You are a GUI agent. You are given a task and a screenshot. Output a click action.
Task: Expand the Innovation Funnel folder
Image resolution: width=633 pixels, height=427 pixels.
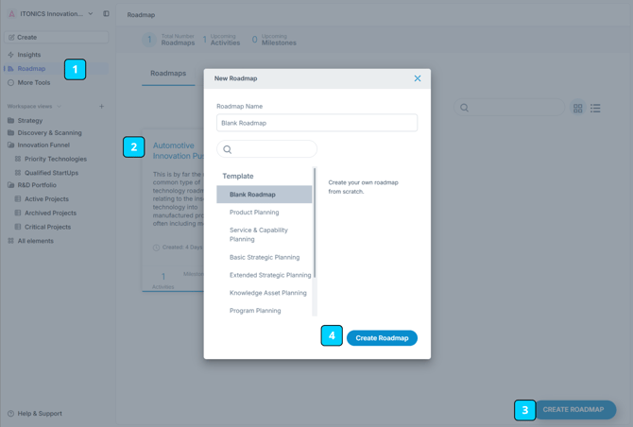click(x=43, y=145)
